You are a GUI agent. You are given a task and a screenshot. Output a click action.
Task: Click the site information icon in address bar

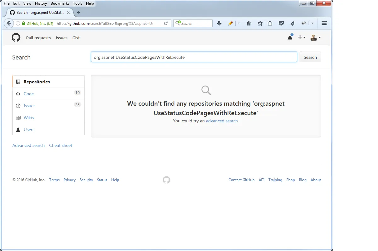coord(18,23)
